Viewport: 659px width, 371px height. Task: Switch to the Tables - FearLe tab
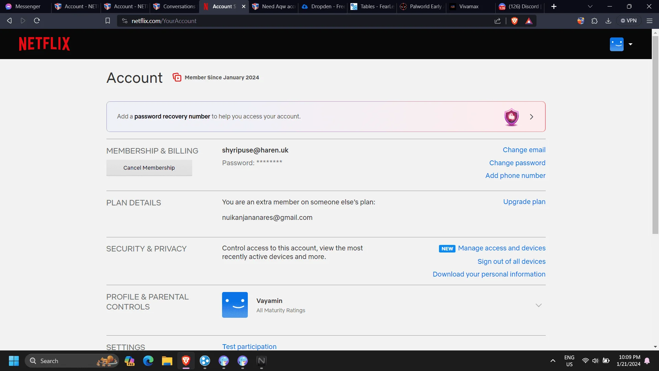click(372, 7)
